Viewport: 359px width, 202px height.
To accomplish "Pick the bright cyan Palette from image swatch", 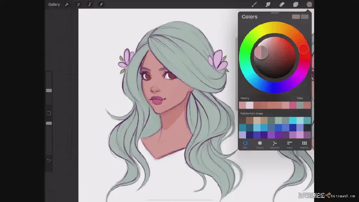I will pos(293,121).
